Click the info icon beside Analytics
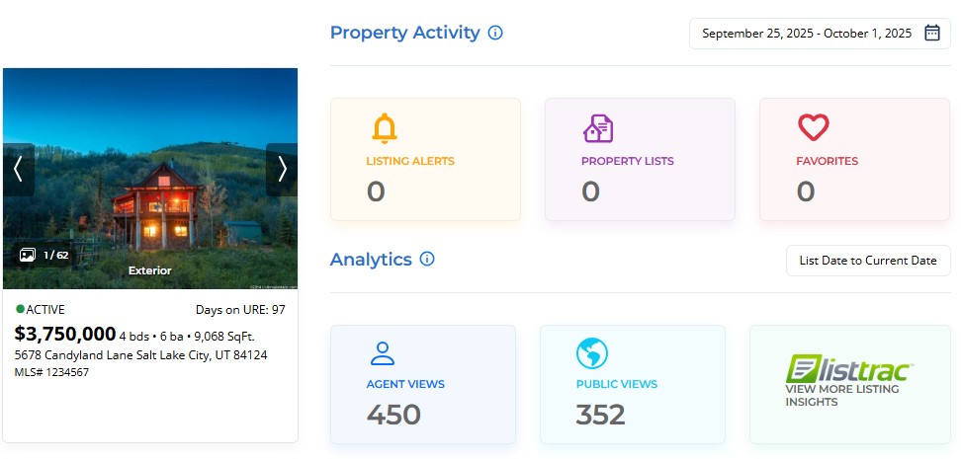 (427, 260)
